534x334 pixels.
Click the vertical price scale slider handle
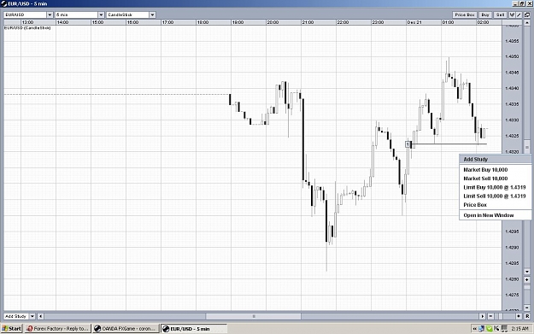[527, 147]
